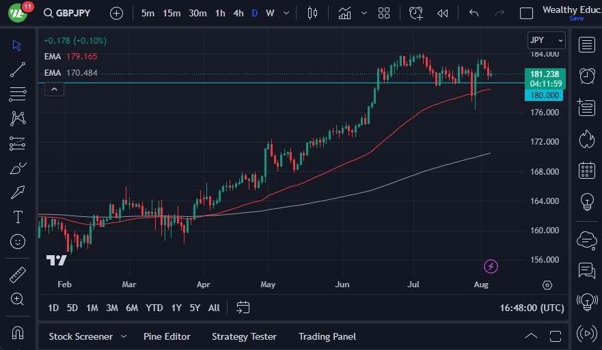This screenshot has width=602, height=350.
Task: Switch to the Pine Editor tab
Action: coord(167,336)
